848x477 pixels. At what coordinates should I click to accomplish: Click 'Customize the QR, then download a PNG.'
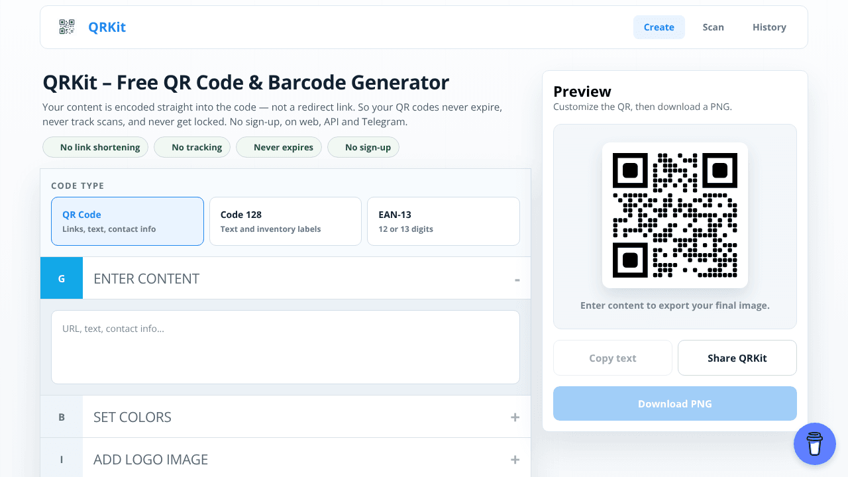[643, 107]
